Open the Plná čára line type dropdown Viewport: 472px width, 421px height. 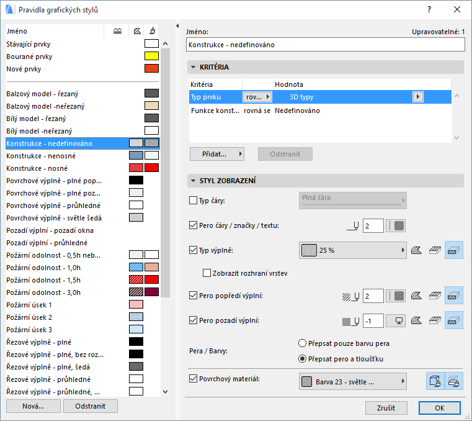pyautogui.click(x=352, y=201)
